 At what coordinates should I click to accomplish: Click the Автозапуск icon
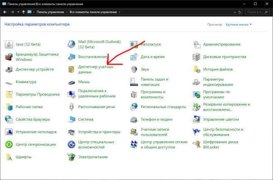tap(134, 44)
